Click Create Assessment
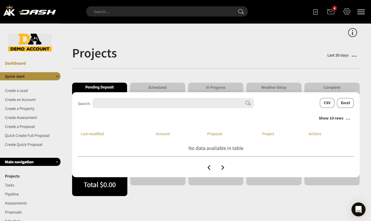The width and height of the screenshot is (371, 221). pos(21,118)
